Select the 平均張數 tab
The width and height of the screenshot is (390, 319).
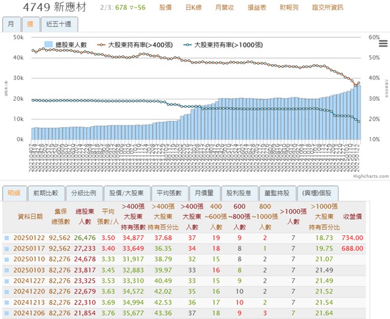coord(170,193)
